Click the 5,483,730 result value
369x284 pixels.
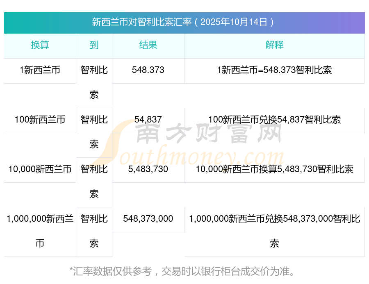(148, 169)
